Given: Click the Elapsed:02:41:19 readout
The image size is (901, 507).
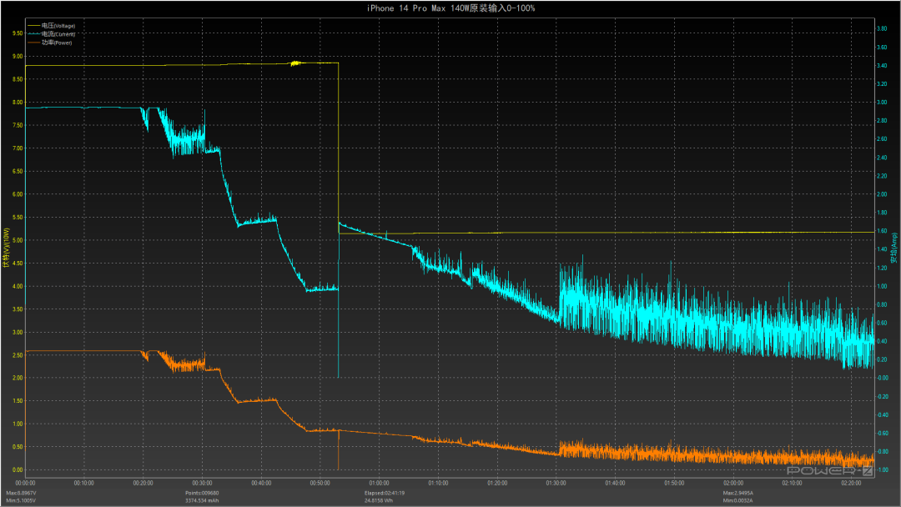Looking at the screenshot, I should [x=385, y=493].
